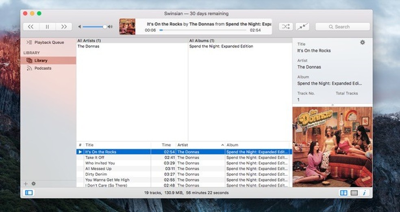Open the track info gear menu
400x212 pixels.
point(363,42)
